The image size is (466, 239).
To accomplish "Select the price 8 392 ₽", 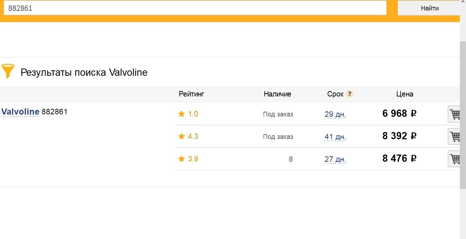I will point(399,136).
